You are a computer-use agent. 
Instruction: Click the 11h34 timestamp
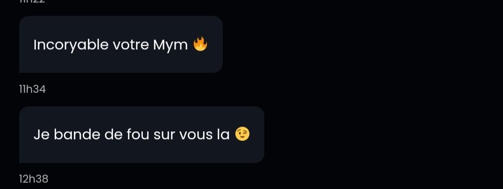tap(32, 89)
